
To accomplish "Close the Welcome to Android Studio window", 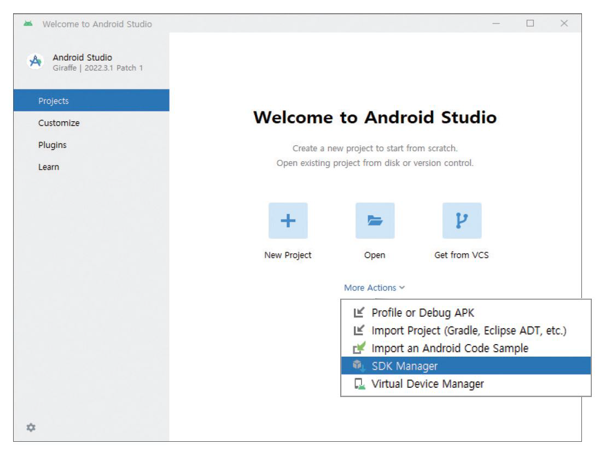I will pyautogui.click(x=564, y=23).
